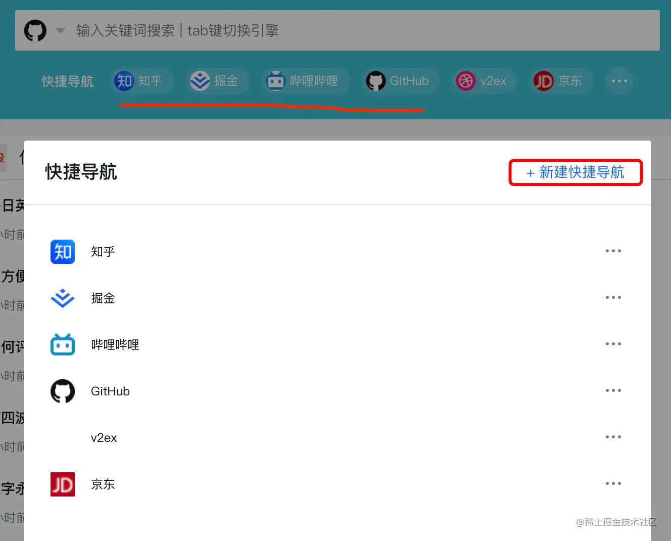Open the GitHub shortcut in top bar
Viewport: 671px width, 541px height.
pyautogui.click(x=401, y=81)
